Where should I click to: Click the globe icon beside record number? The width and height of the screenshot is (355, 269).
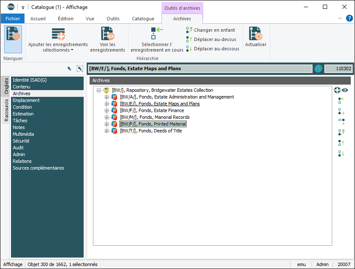(x=318, y=69)
